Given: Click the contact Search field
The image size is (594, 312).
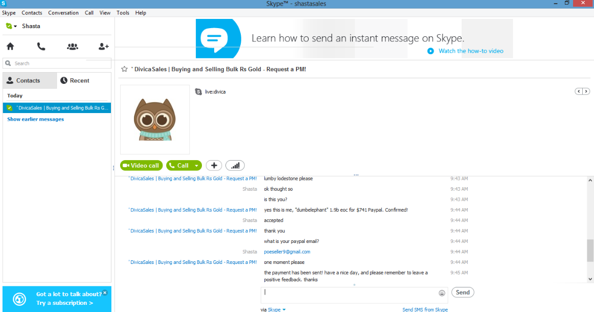Looking at the screenshot, I should (x=57, y=63).
